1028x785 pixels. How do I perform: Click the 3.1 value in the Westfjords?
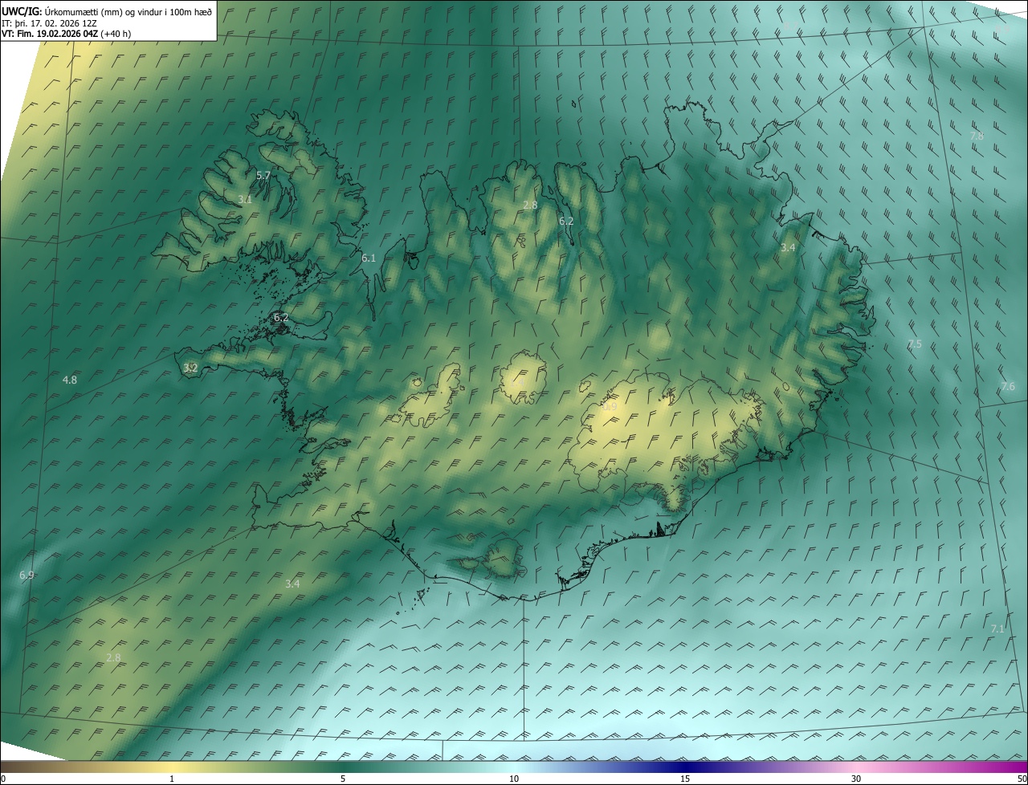[246, 199]
